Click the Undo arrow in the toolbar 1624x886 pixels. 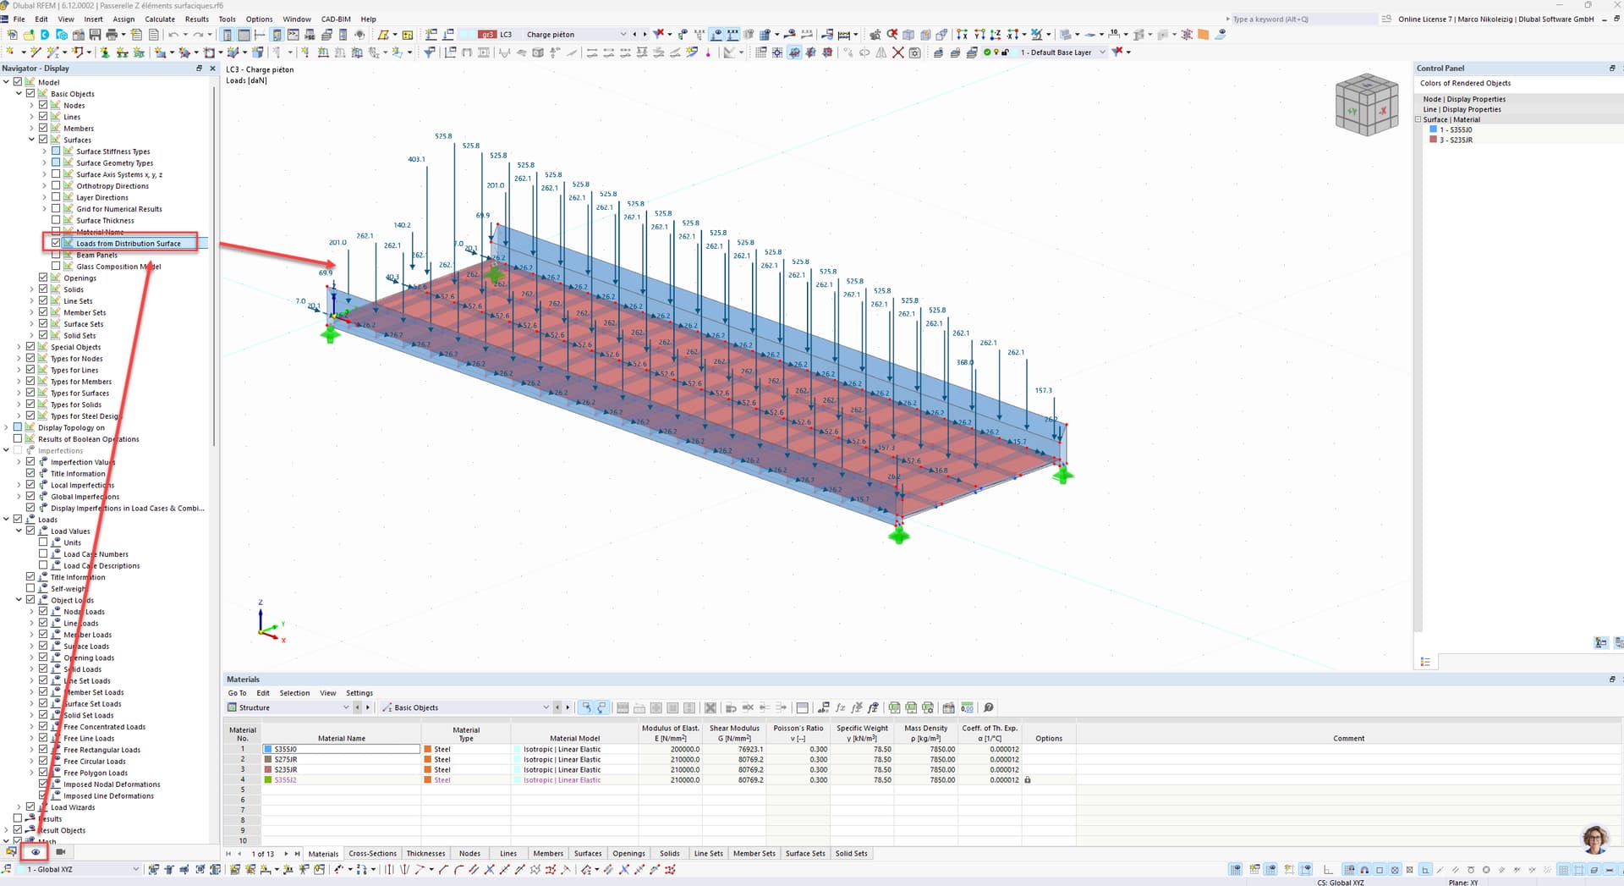coord(173,35)
